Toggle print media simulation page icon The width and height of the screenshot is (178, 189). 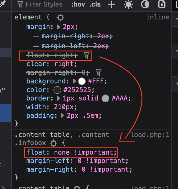point(162,4)
